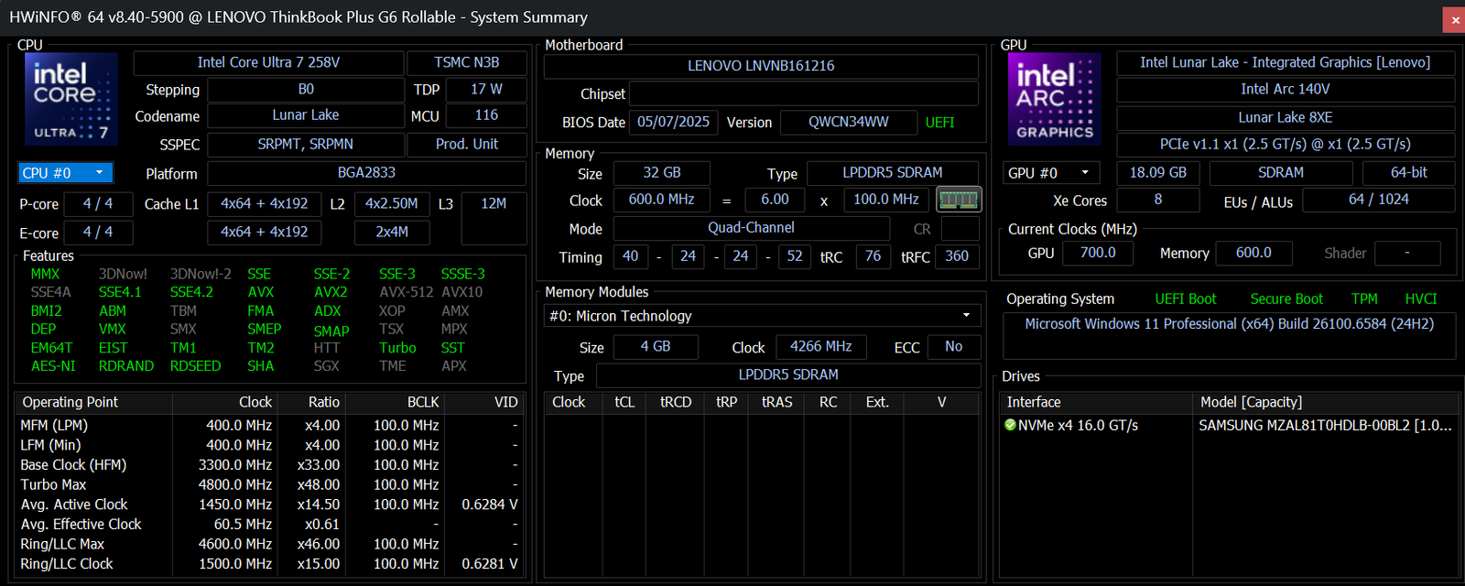Click the green memory module icon
The image size is (1465, 586).
click(x=959, y=200)
